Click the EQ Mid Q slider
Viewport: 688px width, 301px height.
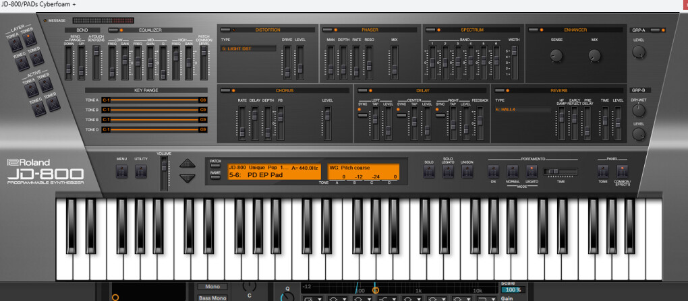pos(163,63)
